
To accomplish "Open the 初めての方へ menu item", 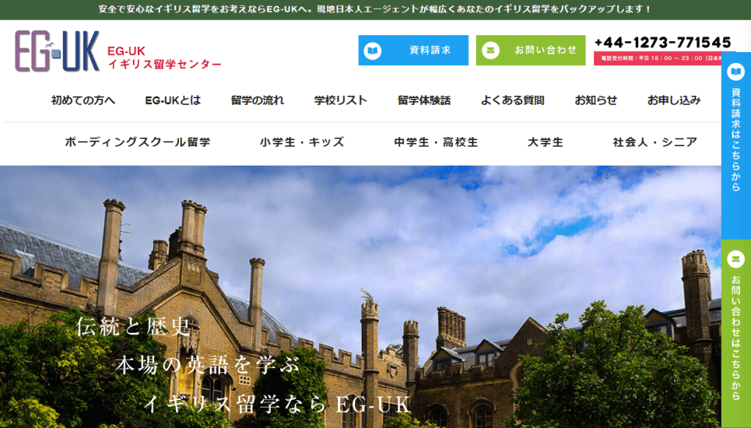I will tap(84, 100).
